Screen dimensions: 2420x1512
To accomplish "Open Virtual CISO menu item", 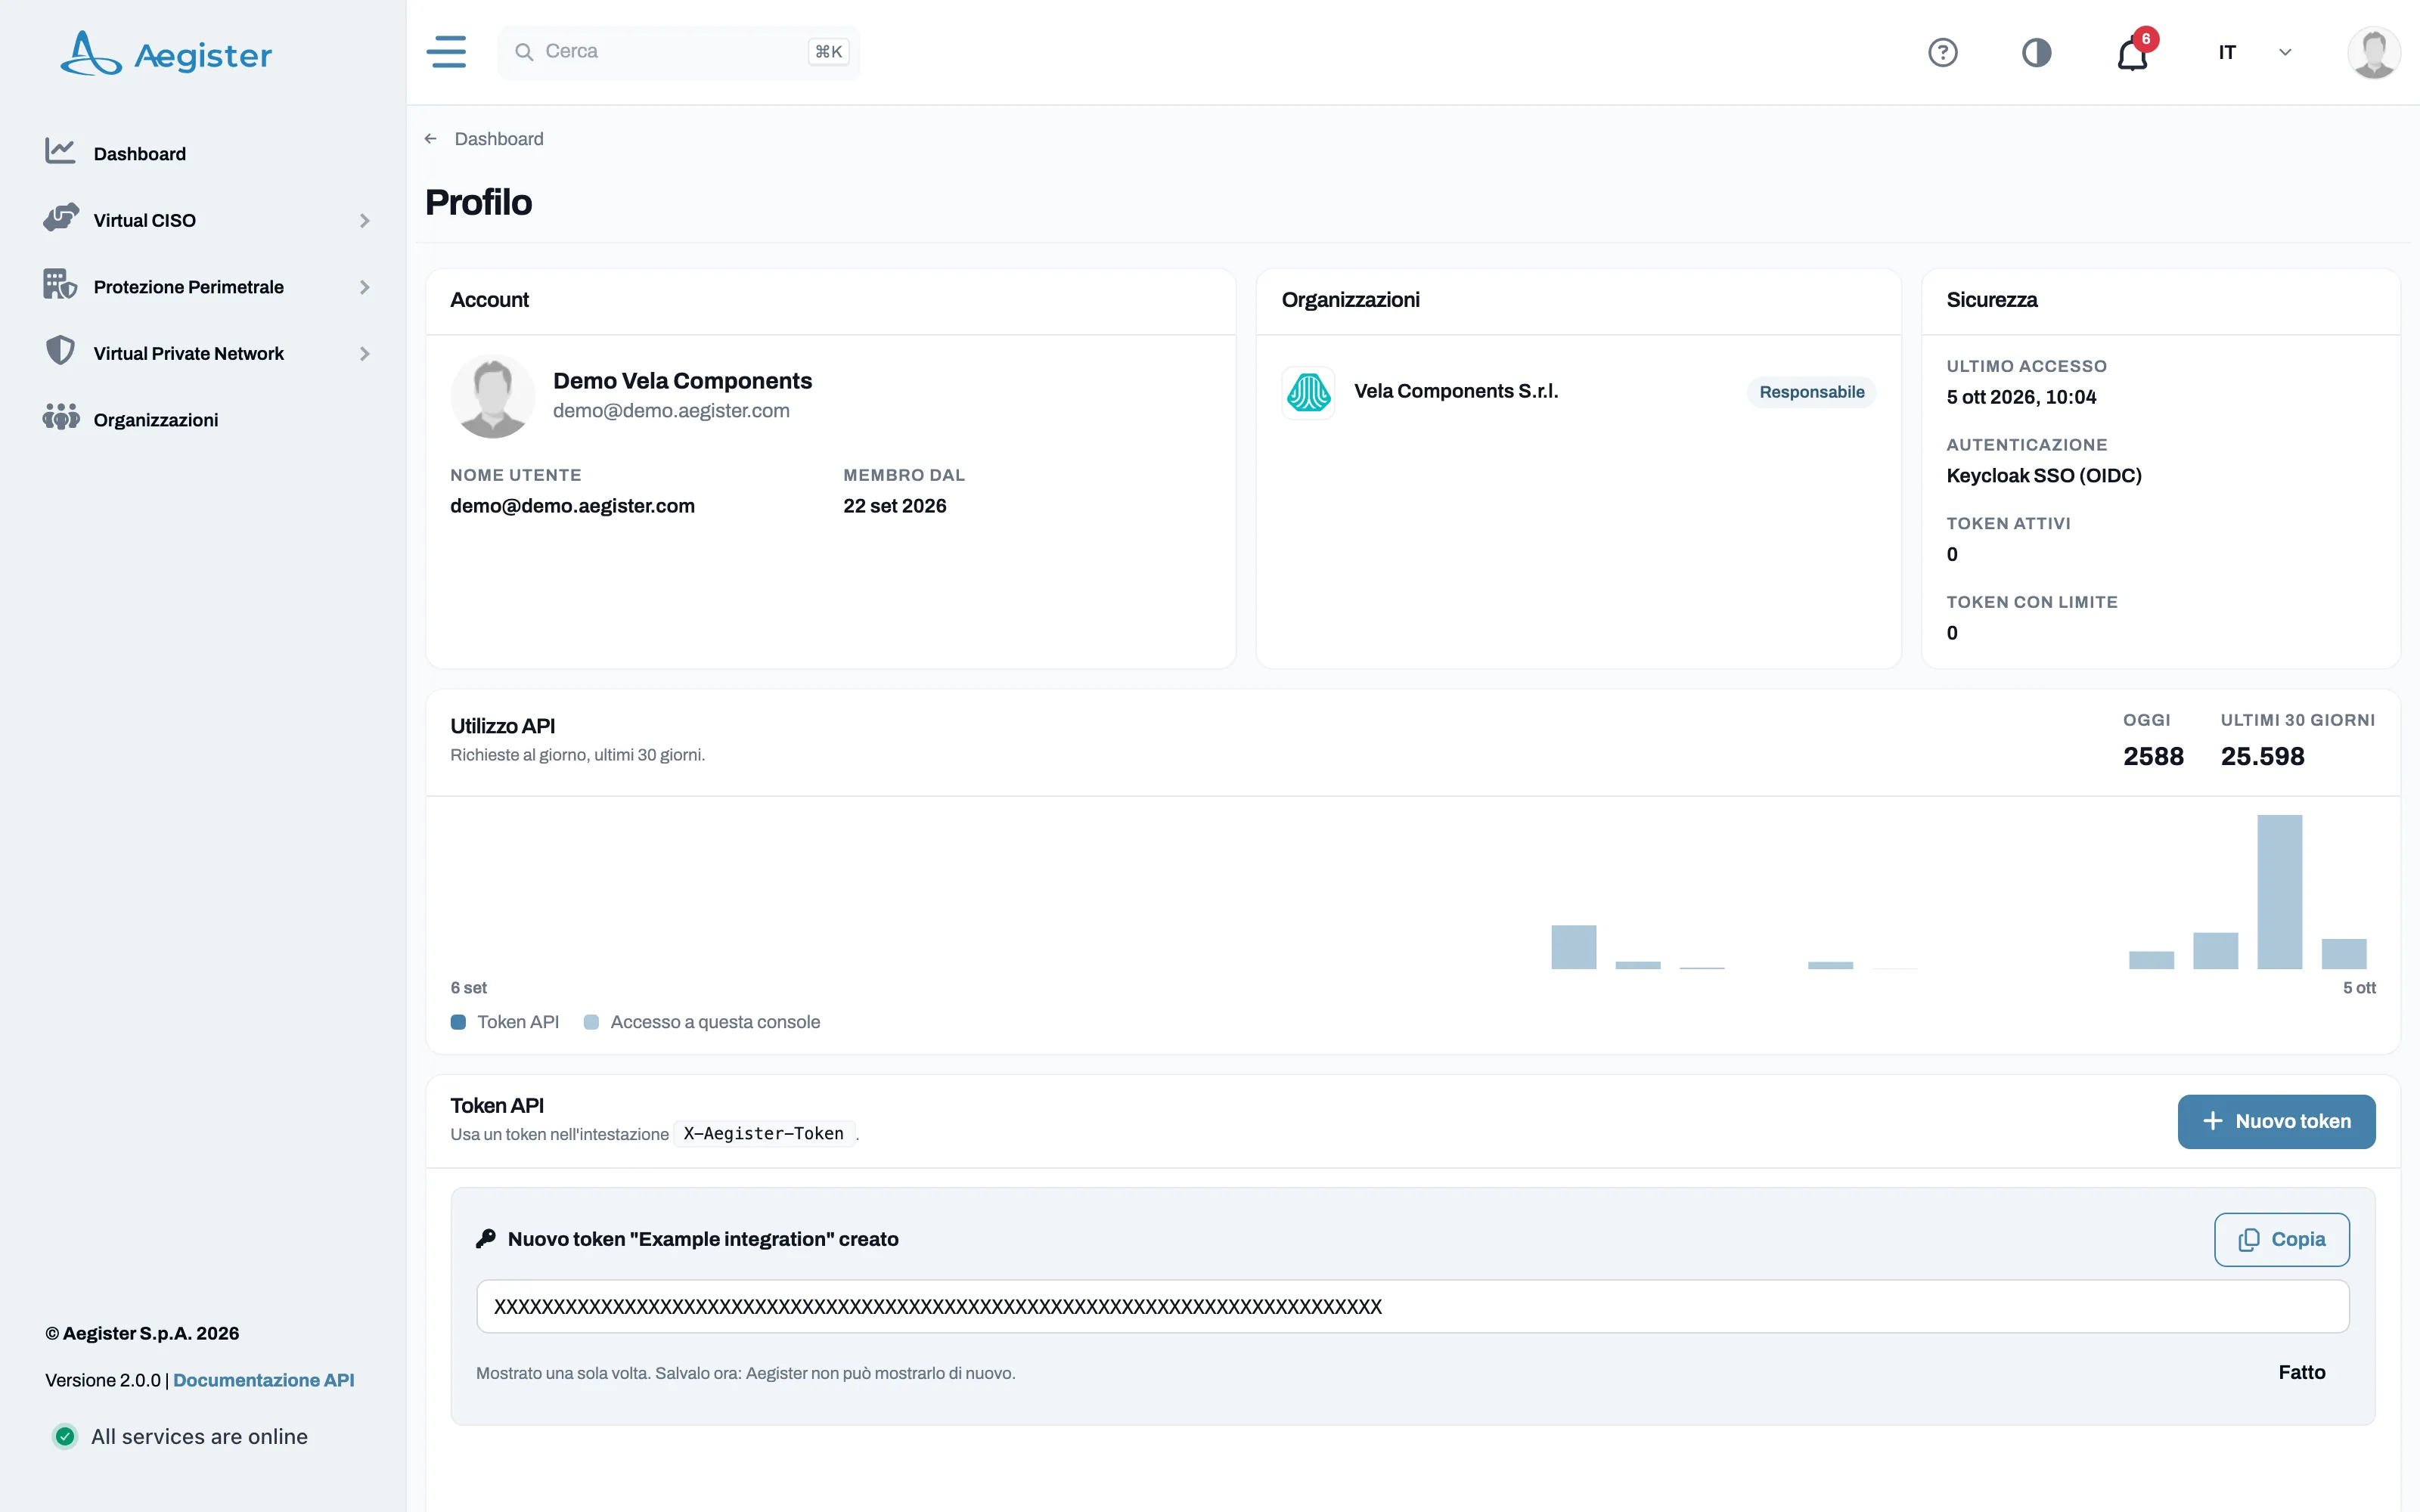I will click(x=145, y=220).
